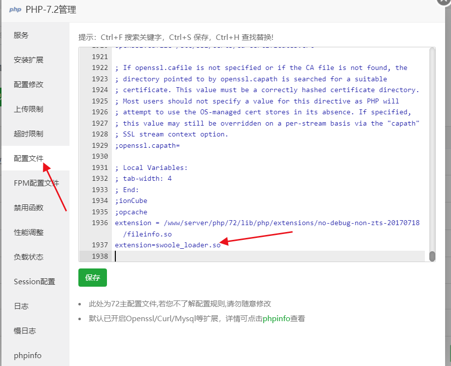Switch to 禁用函数 section
Image resolution: width=451 pixels, height=366 pixels.
29,208
